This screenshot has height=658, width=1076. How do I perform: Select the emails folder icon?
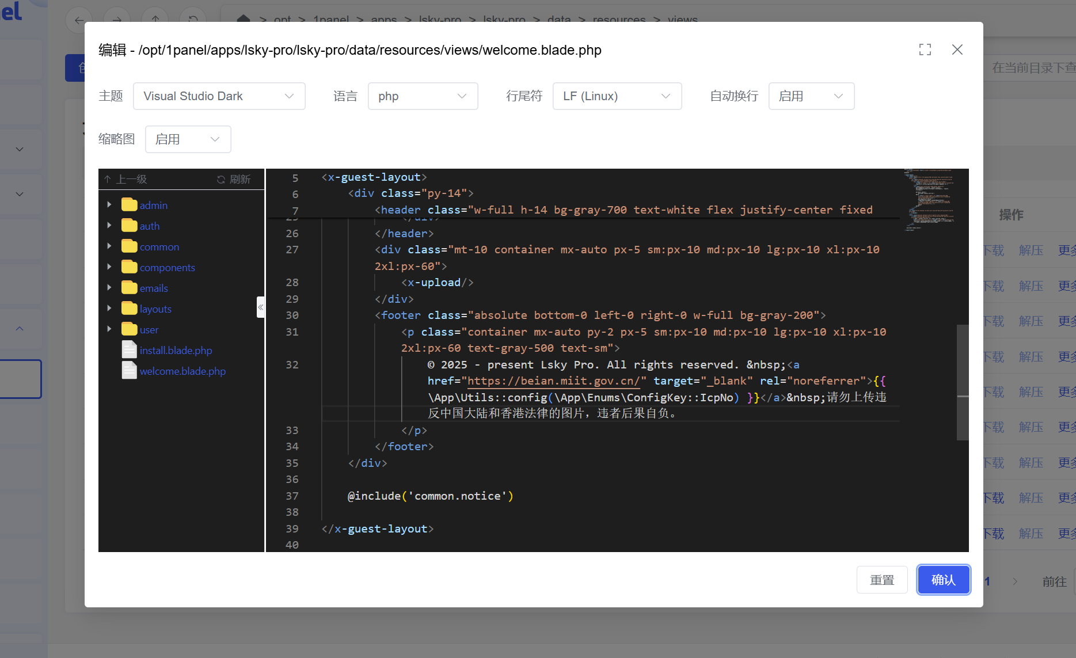pyautogui.click(x=130, y=287)
